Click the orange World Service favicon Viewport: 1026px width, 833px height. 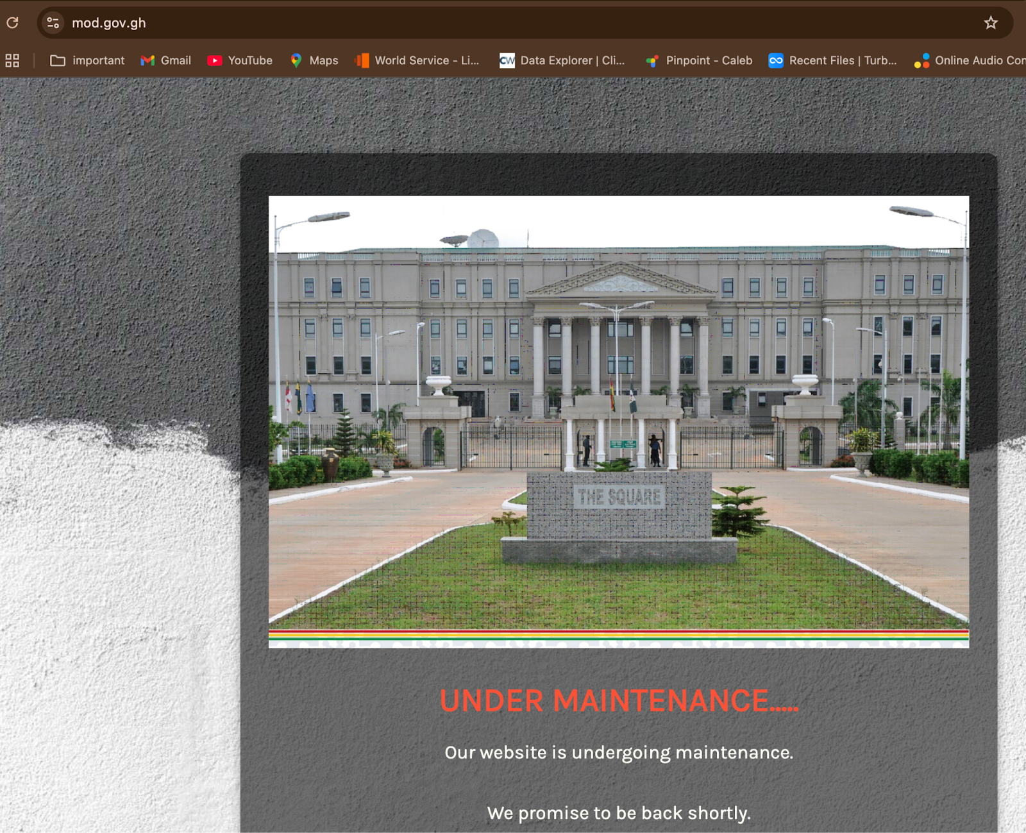362,60
